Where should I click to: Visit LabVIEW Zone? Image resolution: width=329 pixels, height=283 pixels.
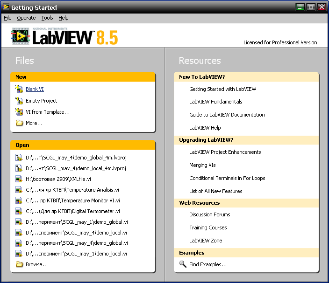[x=206, y=241]
